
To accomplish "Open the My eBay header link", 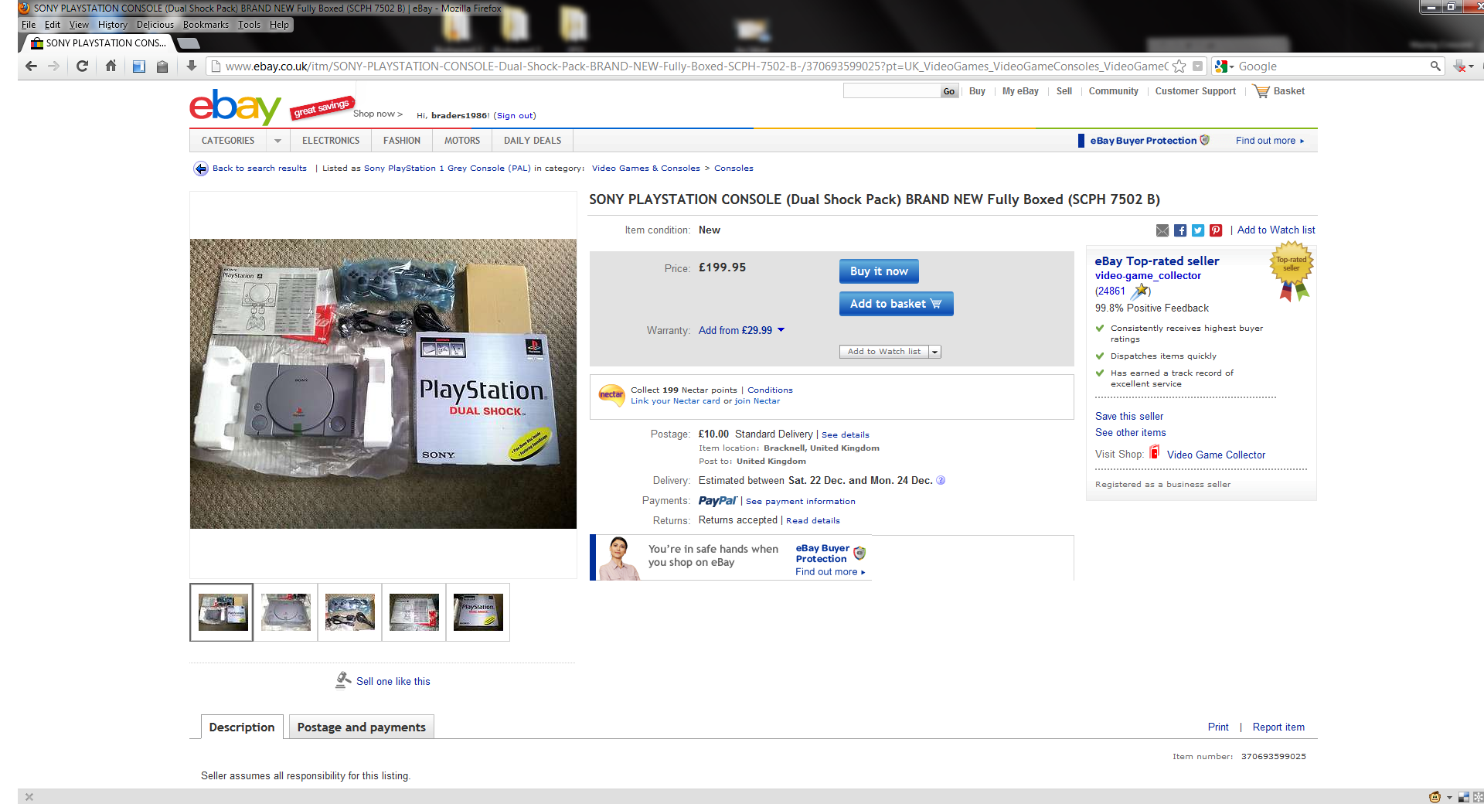I will [x=1020, y=91].
